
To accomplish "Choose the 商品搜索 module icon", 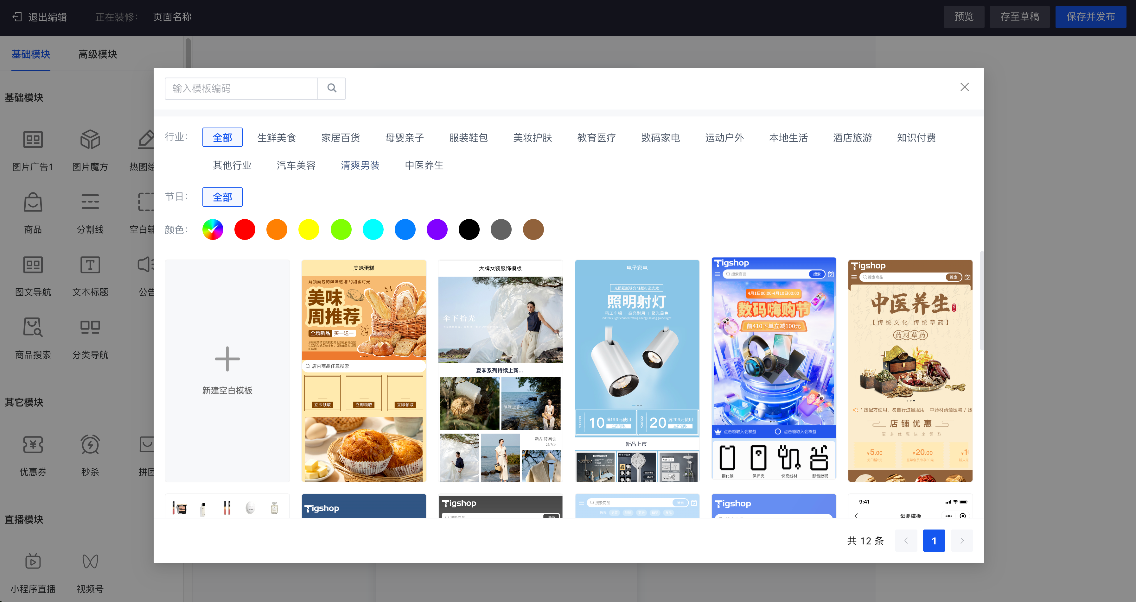I will point(33,328).
